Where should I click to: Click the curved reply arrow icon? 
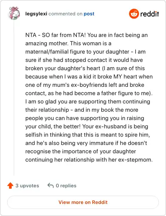pos(51,185)
